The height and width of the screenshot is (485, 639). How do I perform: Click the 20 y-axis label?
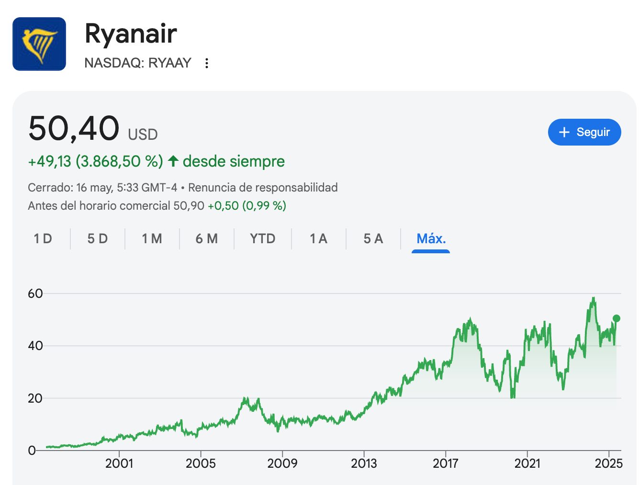pyautogui.click(x=35, y=398)
